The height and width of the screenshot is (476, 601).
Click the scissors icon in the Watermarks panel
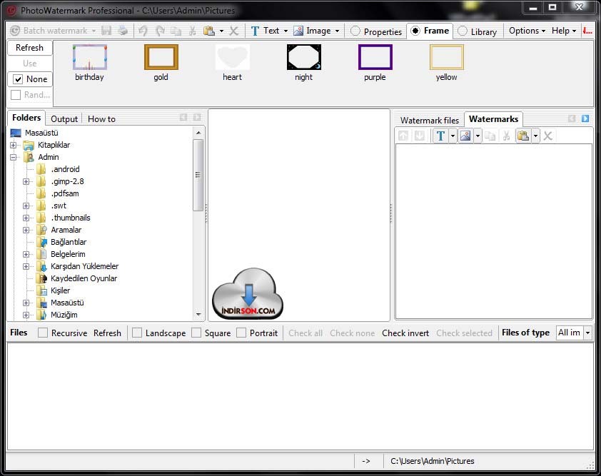pos(506,136)
